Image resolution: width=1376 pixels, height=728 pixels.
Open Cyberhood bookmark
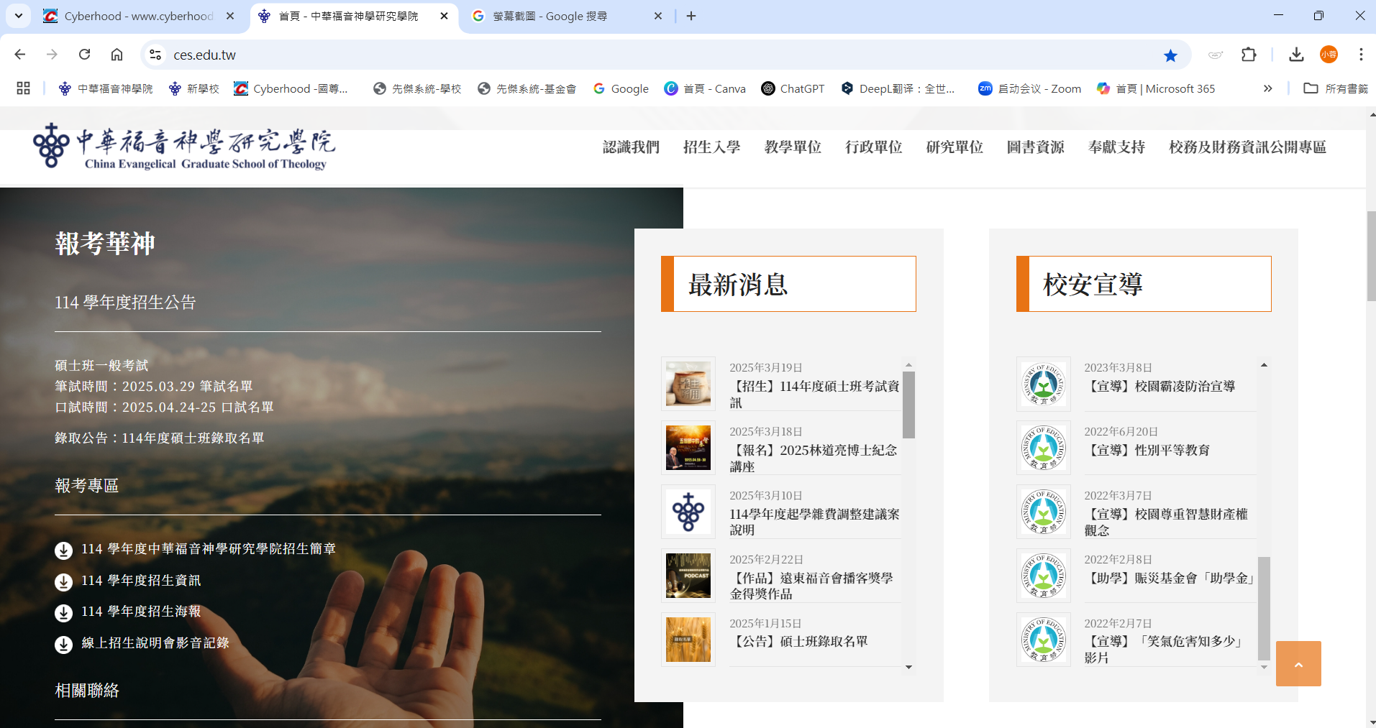point(291,88)
